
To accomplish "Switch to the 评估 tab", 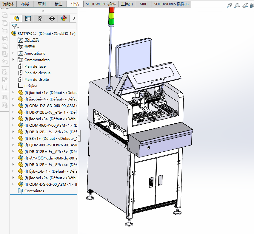I will [x=75, y=4].
